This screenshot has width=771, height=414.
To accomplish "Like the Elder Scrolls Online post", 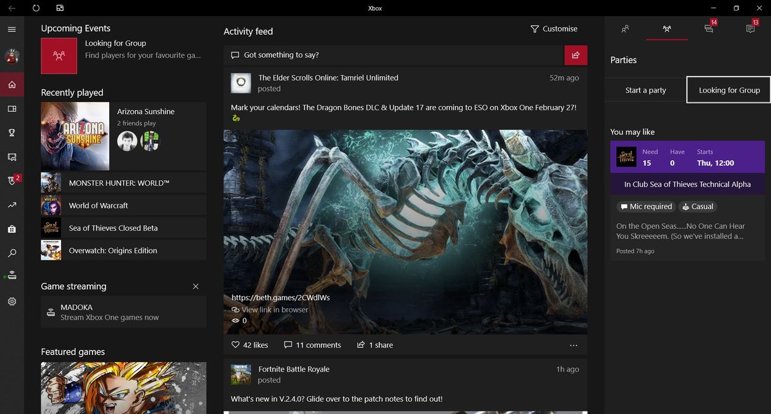I will pos(249,345).
